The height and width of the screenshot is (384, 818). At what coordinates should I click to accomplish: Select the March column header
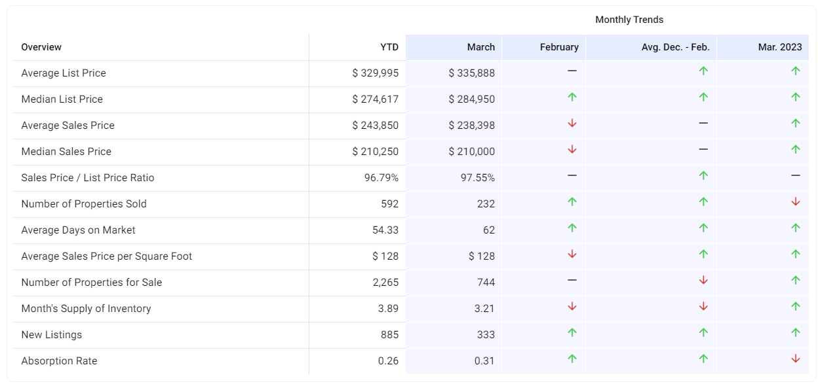pyautogui.click(x=480, y=47)
